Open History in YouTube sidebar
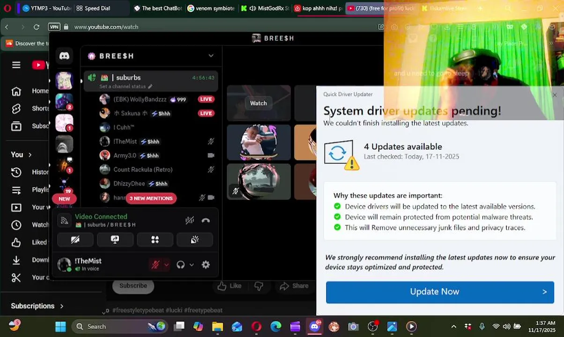Screen dimensions: 564x337 pos(30,172)
